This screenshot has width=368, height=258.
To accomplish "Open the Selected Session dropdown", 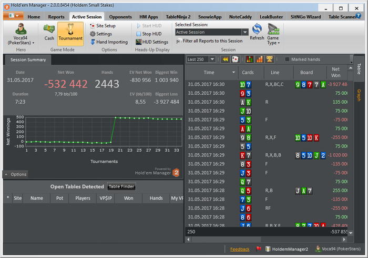I will pos(244,32).
